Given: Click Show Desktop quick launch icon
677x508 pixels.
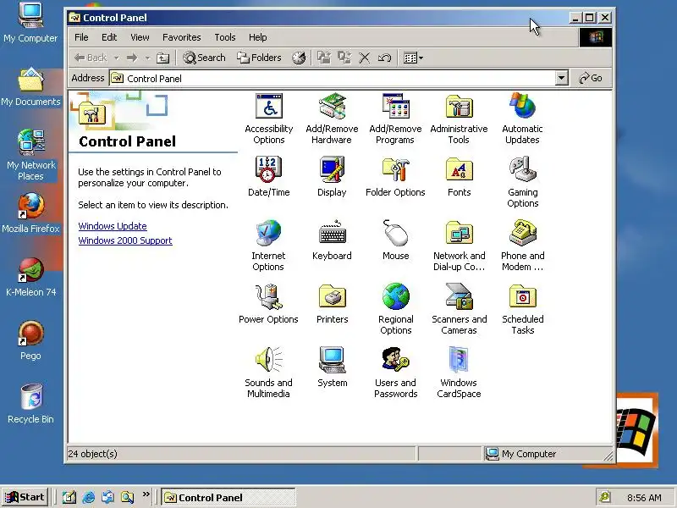Looking at the screenshot, I should (x=69, y=497).
